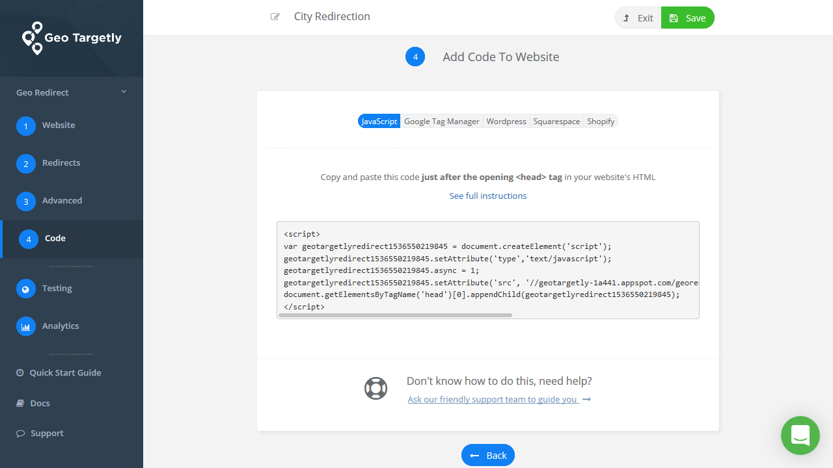Click step 2 circle icon for Redirects

(x=26, y=164)
